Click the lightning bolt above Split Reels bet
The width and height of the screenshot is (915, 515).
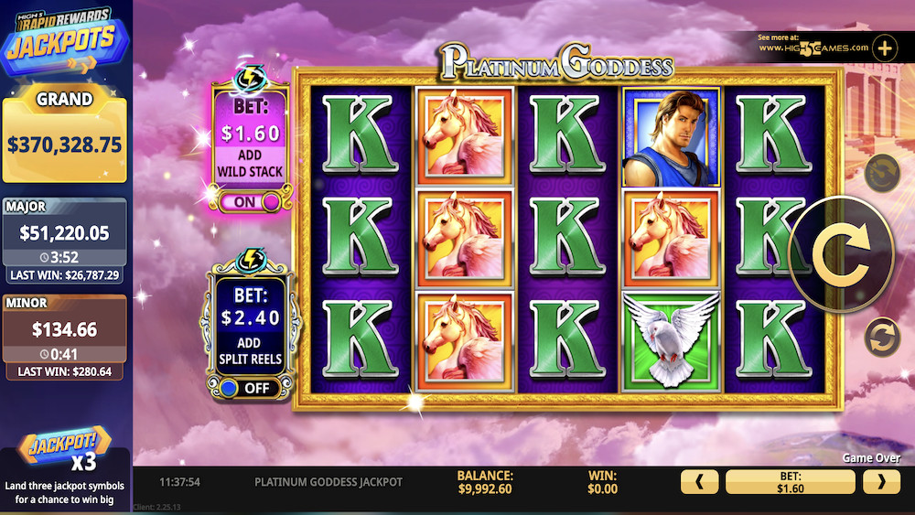(251, 260)
